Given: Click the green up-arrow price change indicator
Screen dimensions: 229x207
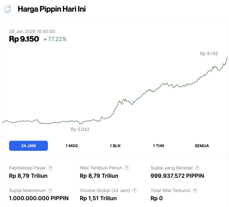Looking at the screenshot, I should tap(45, 39).
